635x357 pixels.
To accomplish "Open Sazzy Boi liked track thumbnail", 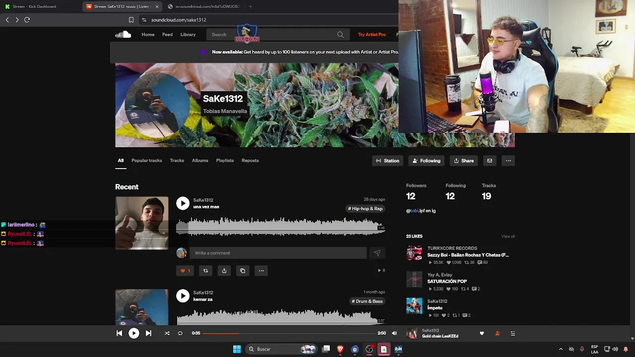I will pos(414,253).
